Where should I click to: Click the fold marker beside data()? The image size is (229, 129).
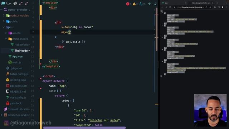click(x=40, y=89)
